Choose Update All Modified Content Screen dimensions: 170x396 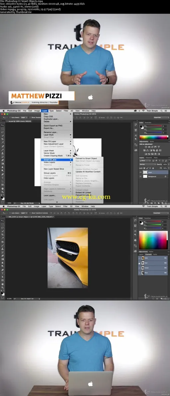(x=88, y=172)
